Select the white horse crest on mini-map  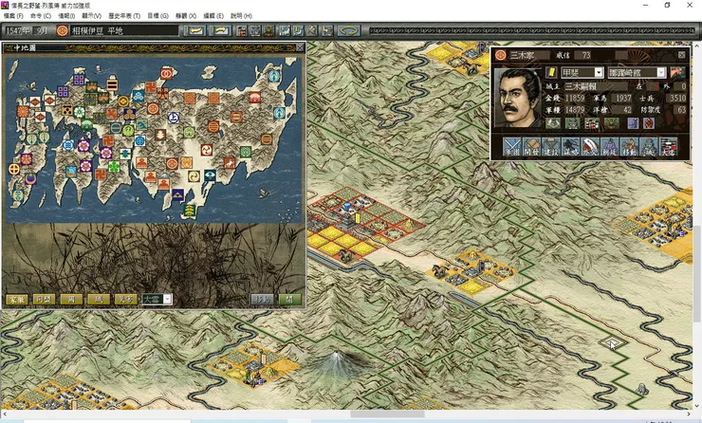(x=230, y=163)
